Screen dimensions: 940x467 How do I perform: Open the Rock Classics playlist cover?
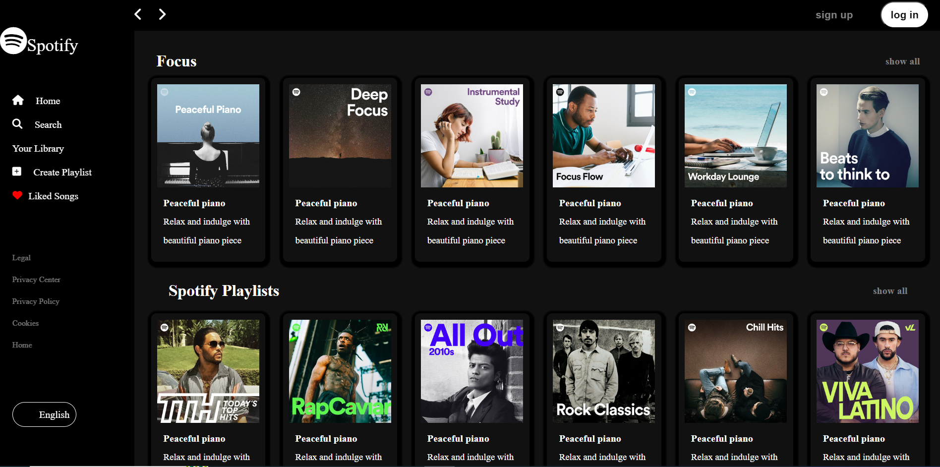pyautogui.click(x=604, y=371)
